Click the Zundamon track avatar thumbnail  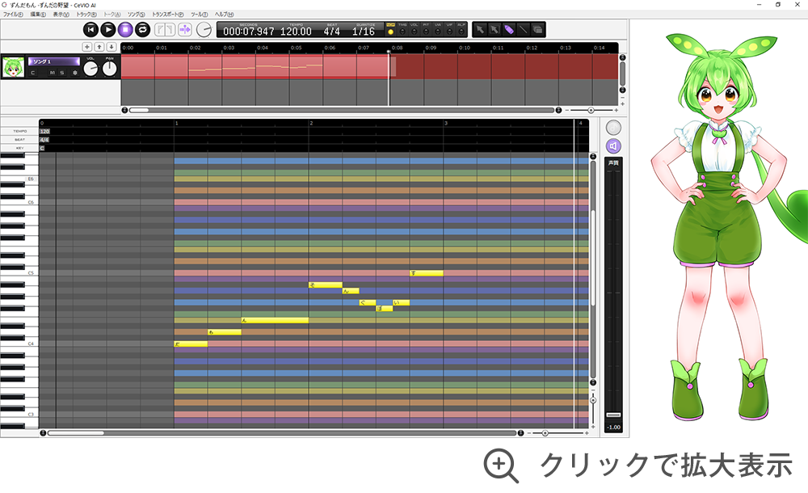click(13, 67)
